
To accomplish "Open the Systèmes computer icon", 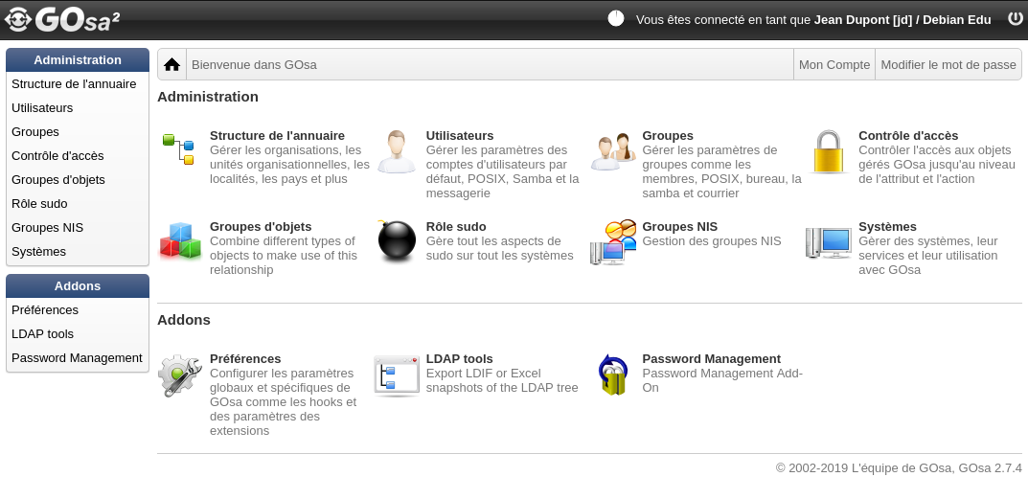I will tap(829, 242).
